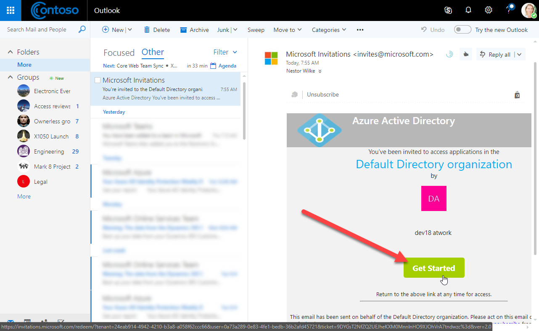Image resolution: width=539 pixels, height=331 pixels.
Task: Collapse the Folders section
Action: click(x=11, y=52)
